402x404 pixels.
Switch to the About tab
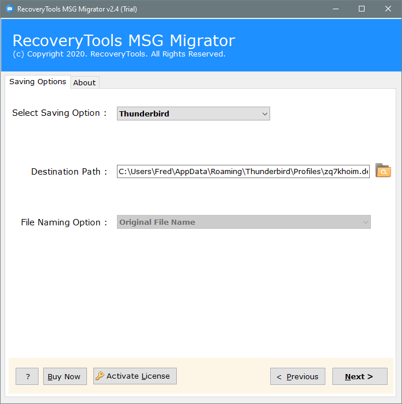pos(85,83)
